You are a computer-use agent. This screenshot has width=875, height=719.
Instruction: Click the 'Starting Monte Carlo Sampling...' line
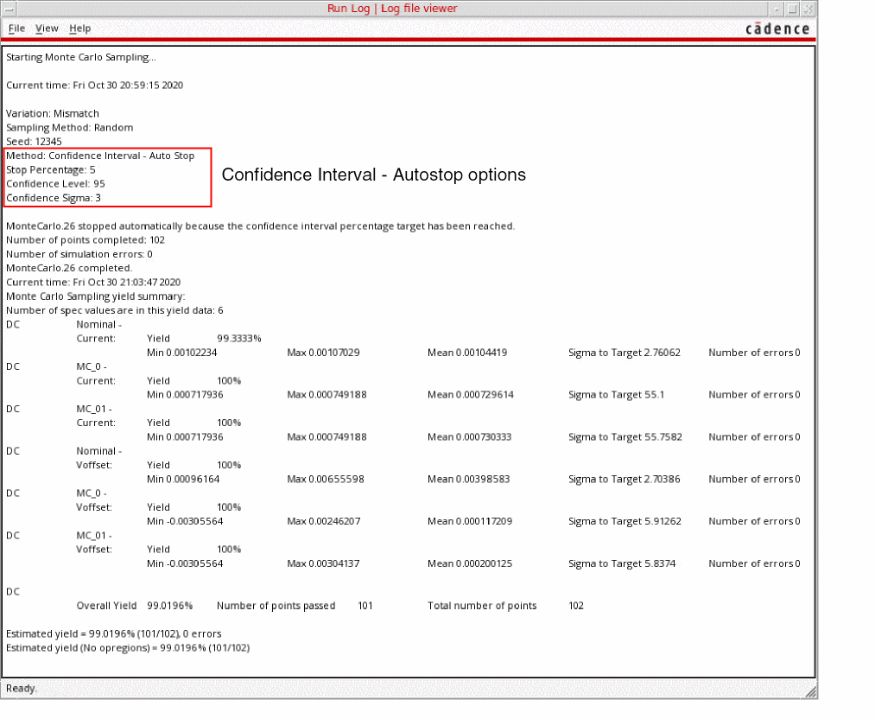(81, 58)
